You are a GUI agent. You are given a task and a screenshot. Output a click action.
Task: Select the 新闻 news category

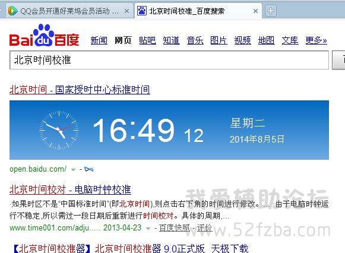(99, 40)
